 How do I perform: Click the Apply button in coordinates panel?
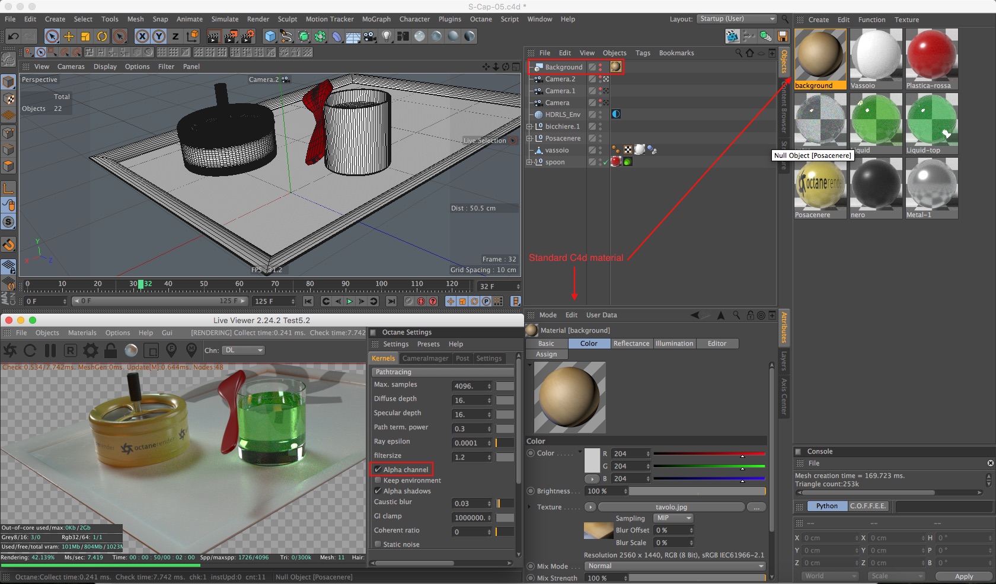[x=963, y=576]
